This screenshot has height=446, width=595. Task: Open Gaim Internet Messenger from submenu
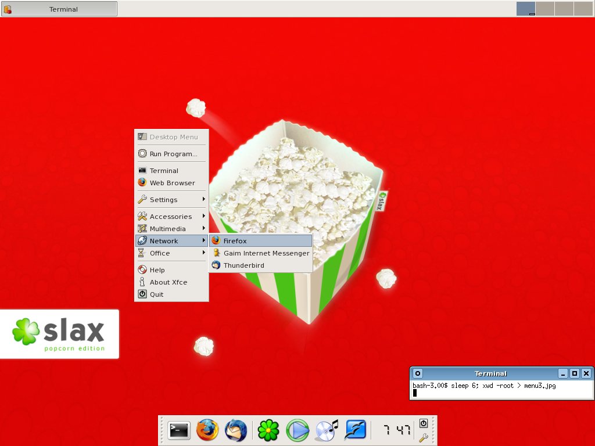point(261,253)
